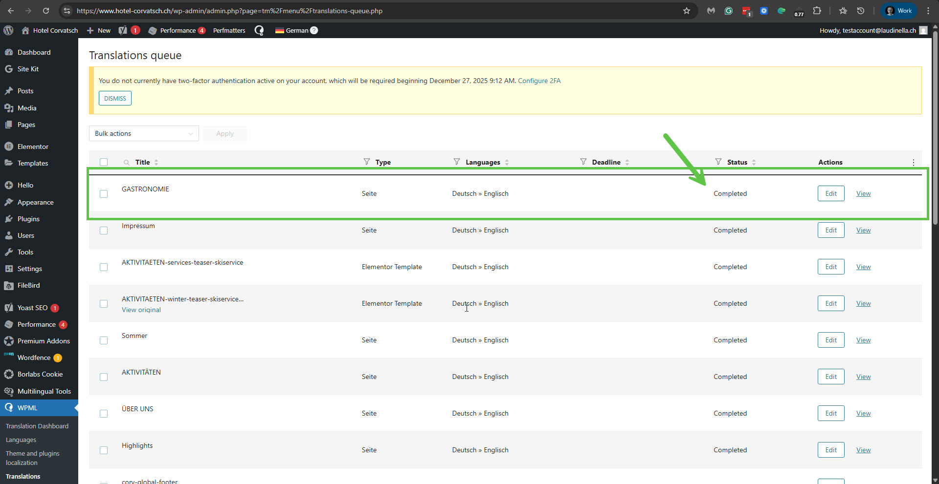
Task: Sort by the Languages column arrows
Action: click(x=507, y=162)
